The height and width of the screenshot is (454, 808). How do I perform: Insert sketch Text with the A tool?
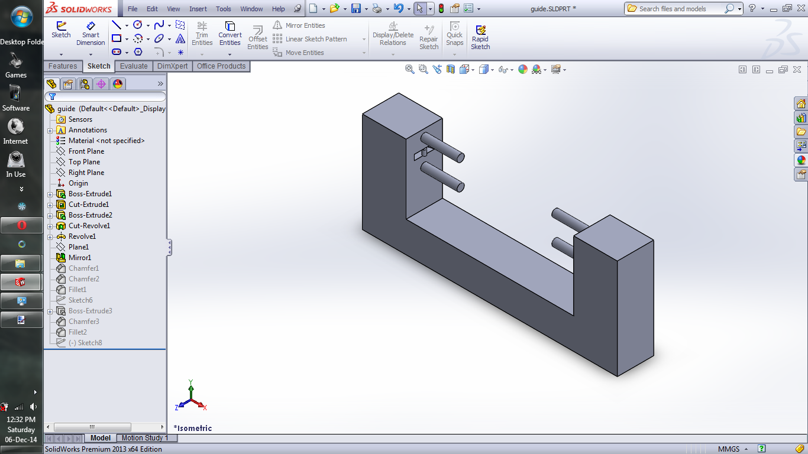tap(180, 38)
